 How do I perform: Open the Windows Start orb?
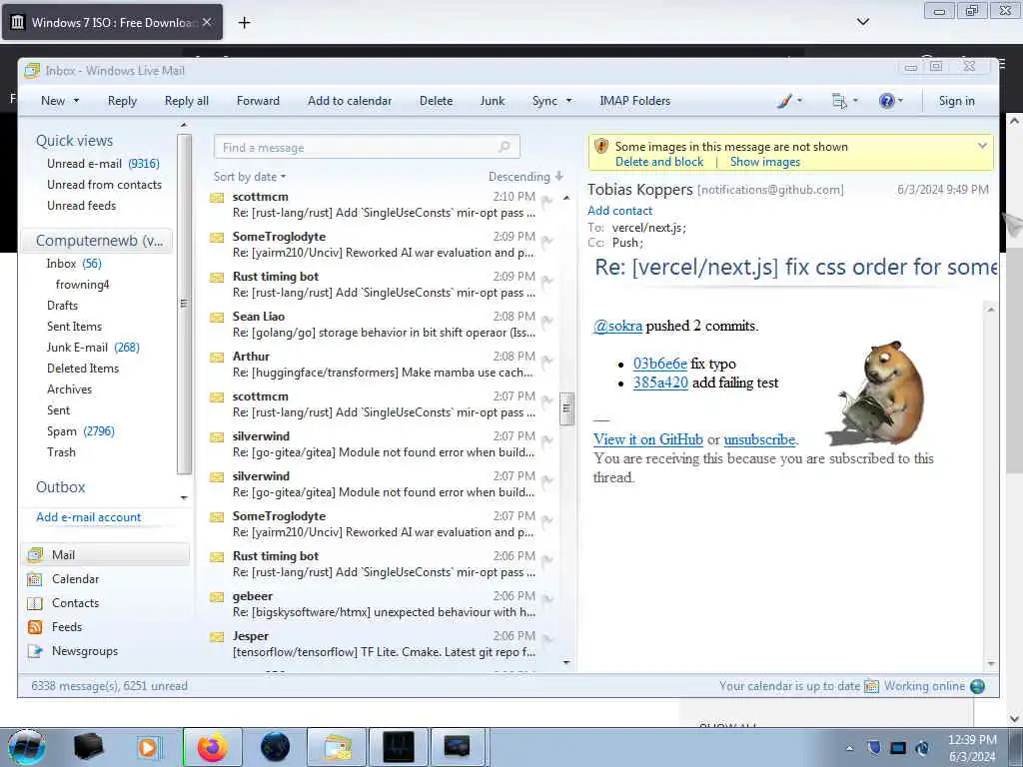(26, 747)
